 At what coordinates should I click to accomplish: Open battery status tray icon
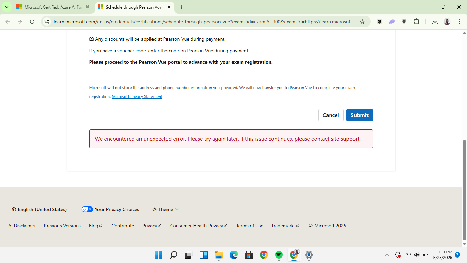click(x=425, y=255)
